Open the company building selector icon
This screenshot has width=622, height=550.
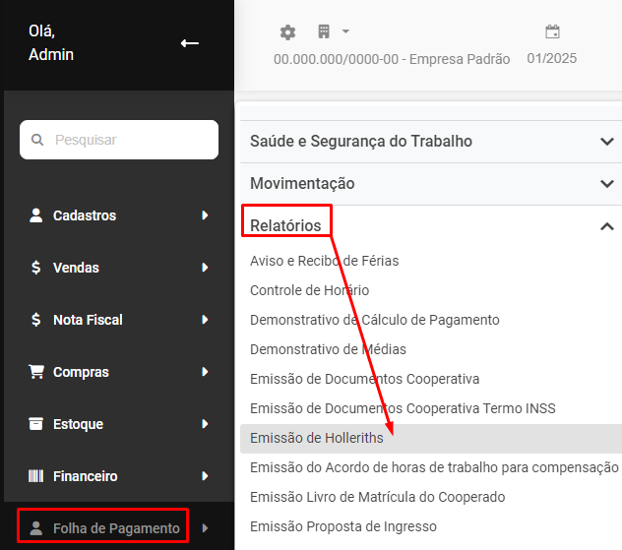tap(324, 32)
